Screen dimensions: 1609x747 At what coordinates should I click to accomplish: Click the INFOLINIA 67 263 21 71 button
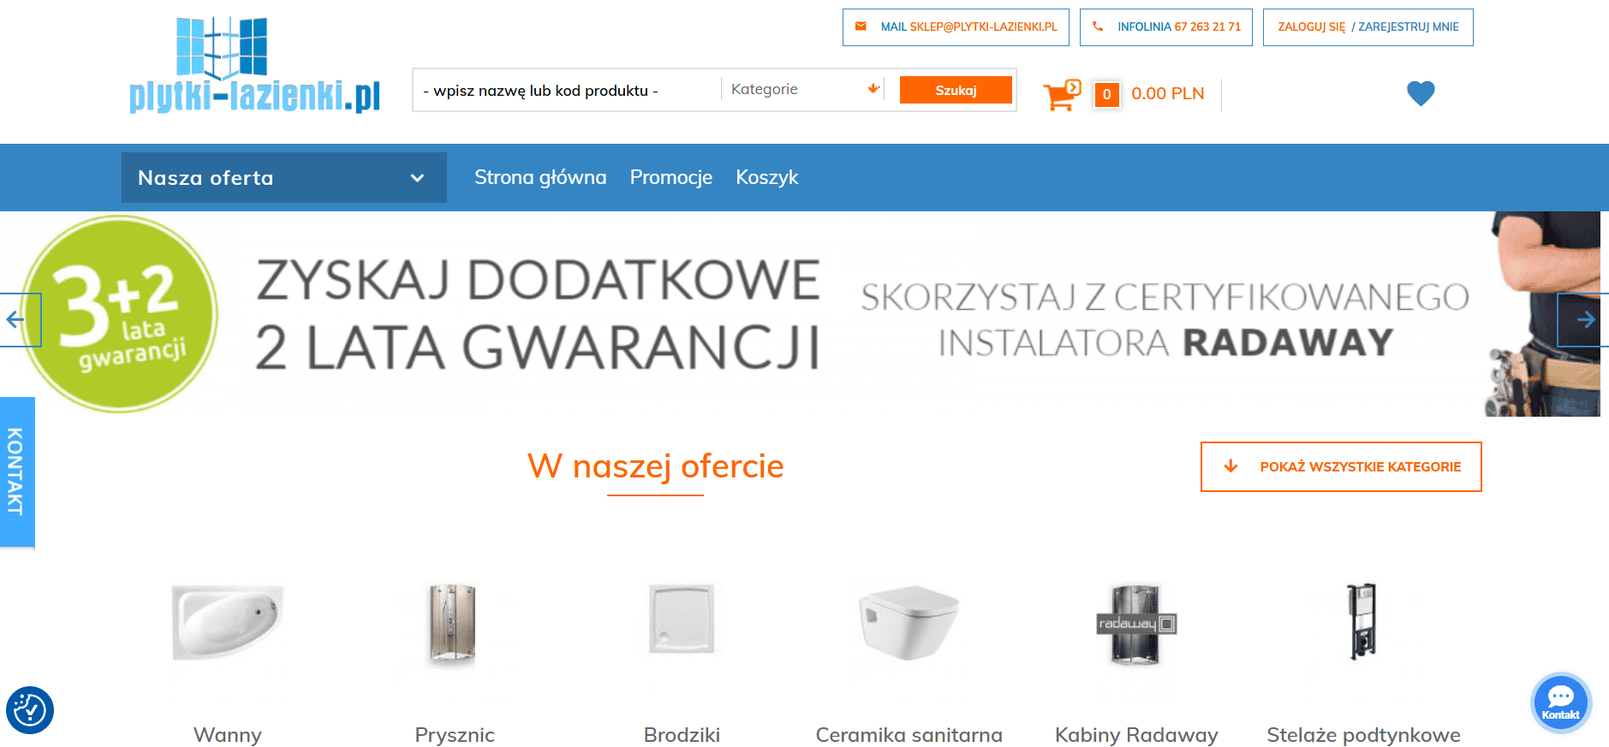click(1166, 27)
